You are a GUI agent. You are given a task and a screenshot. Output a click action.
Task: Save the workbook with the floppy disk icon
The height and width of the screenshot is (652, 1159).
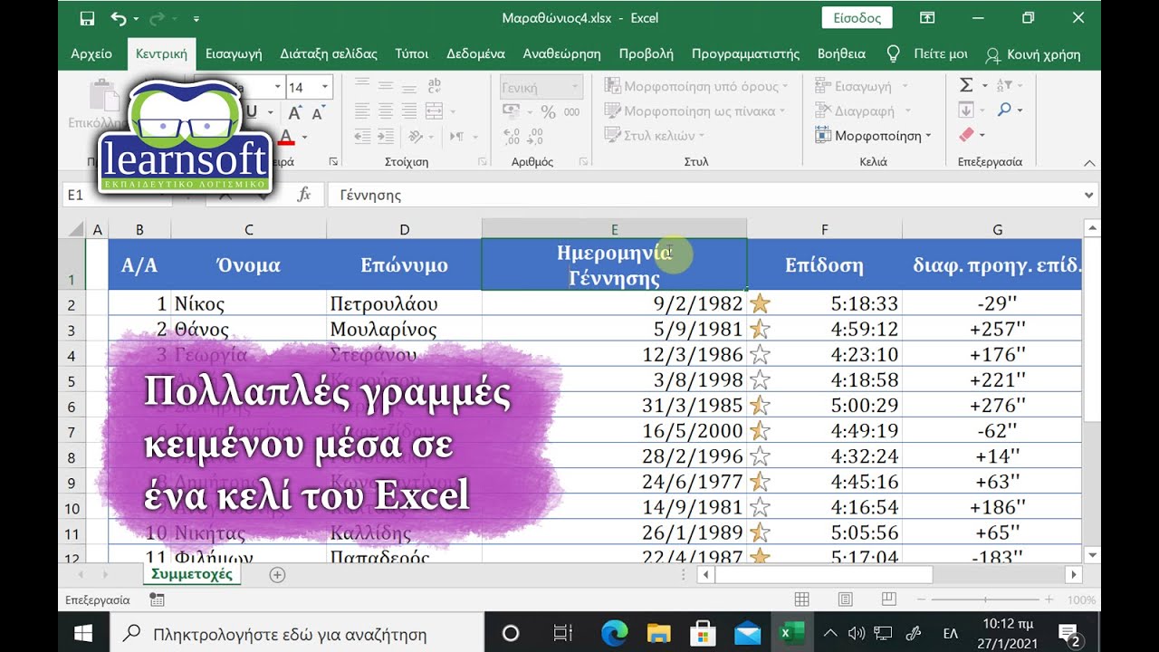pos(87,18)
